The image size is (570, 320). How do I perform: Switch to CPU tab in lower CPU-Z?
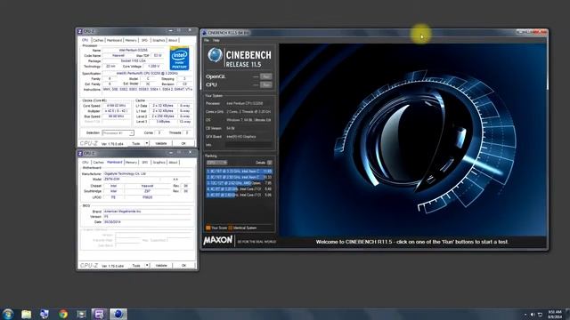[x=85, y=162]
